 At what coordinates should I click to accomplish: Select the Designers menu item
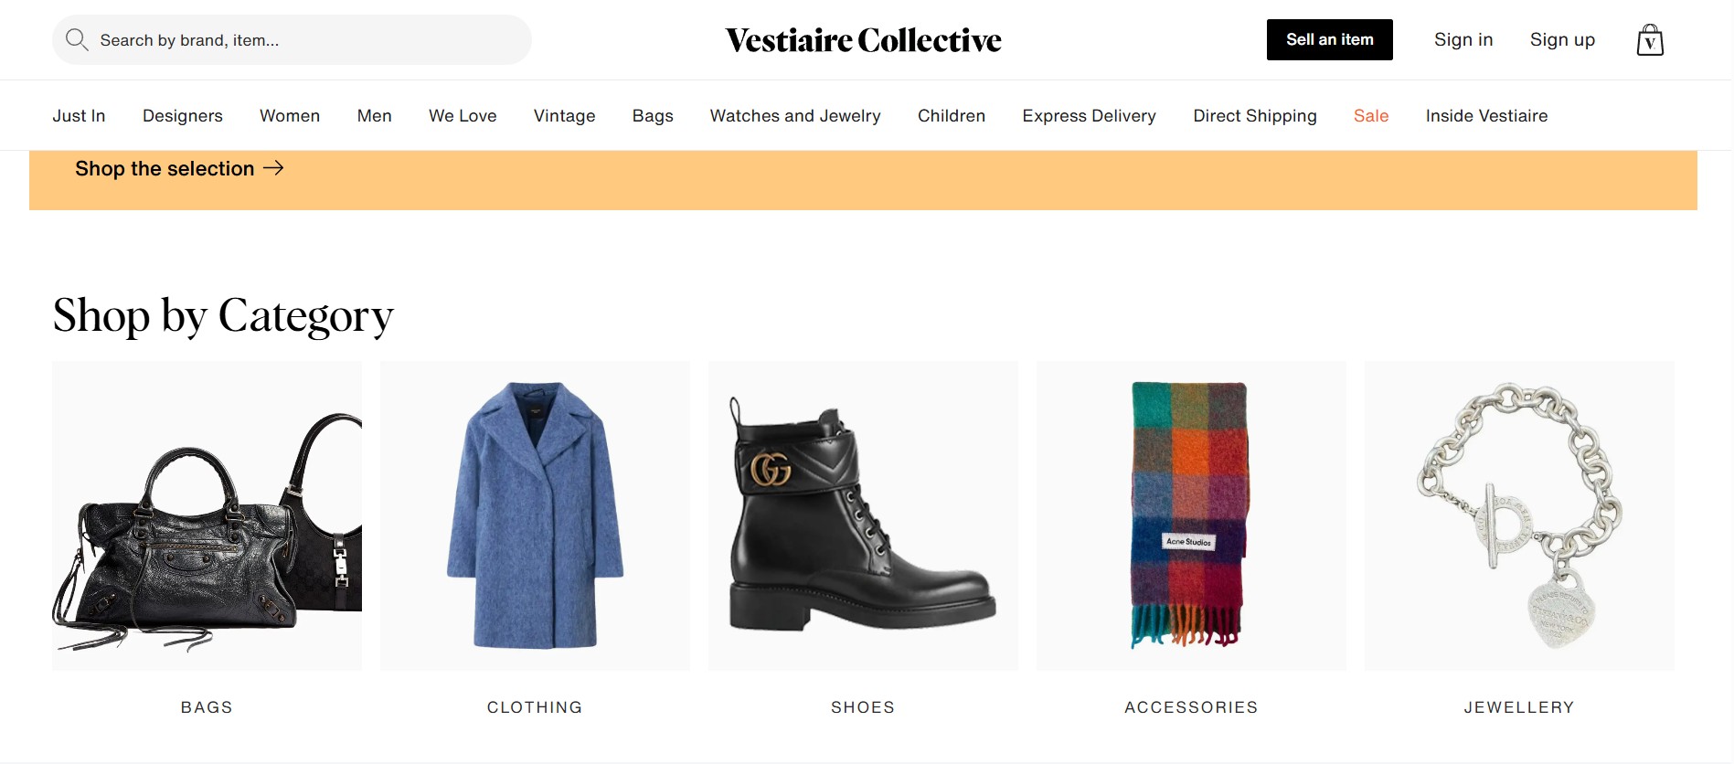click(183, 116)
